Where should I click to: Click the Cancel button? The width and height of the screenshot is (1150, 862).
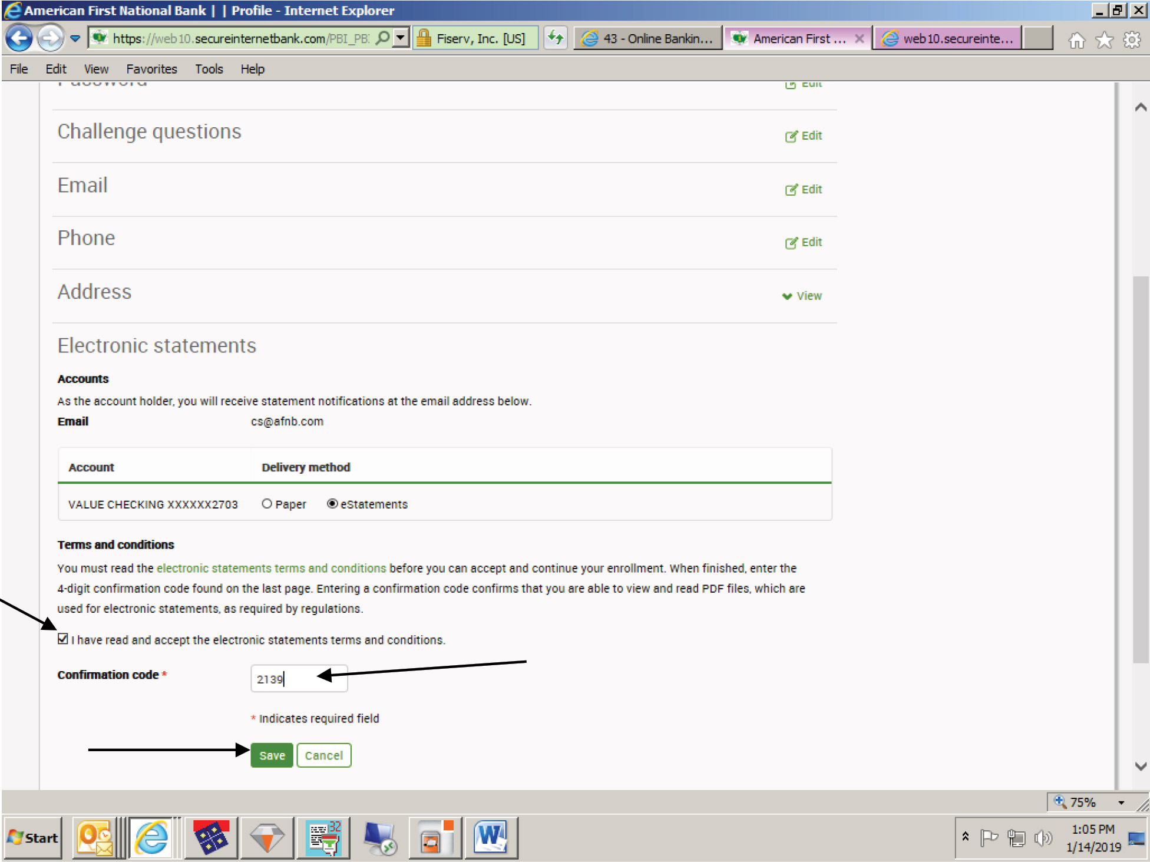(324, 755)
